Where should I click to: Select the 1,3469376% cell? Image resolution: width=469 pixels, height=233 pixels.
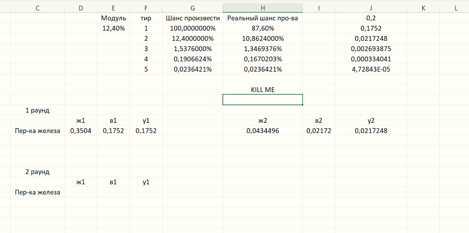(x=263, y=49)
